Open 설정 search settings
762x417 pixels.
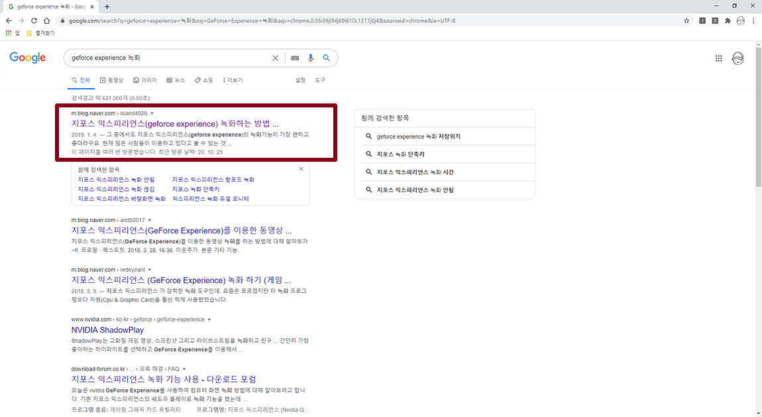pyautogui.click(x=300, y=80)
